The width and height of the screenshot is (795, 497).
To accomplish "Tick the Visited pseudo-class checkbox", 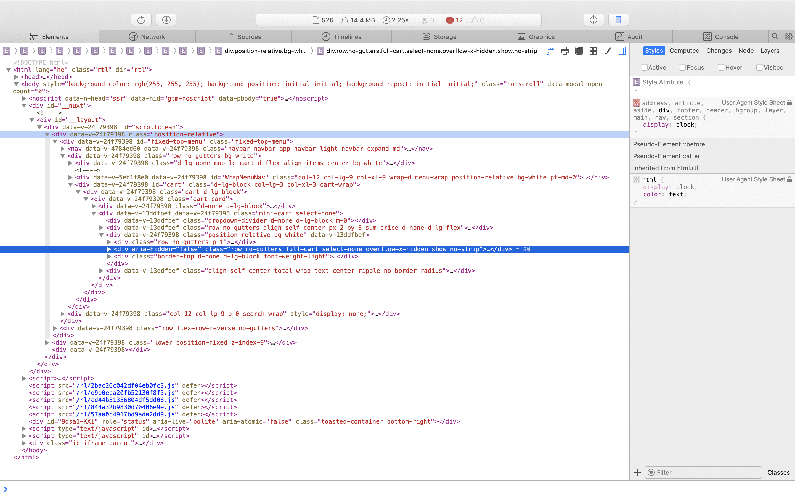I will click(x=759, y=67).
